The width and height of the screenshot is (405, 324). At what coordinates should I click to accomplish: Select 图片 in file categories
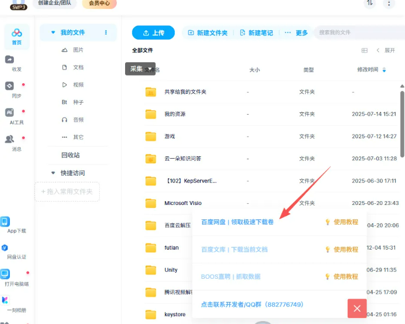coord(78,50)
